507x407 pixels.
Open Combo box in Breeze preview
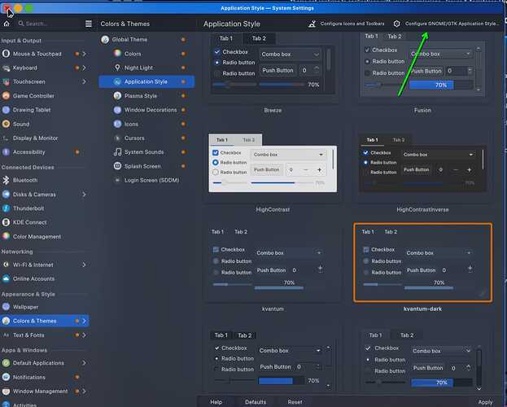290,55
